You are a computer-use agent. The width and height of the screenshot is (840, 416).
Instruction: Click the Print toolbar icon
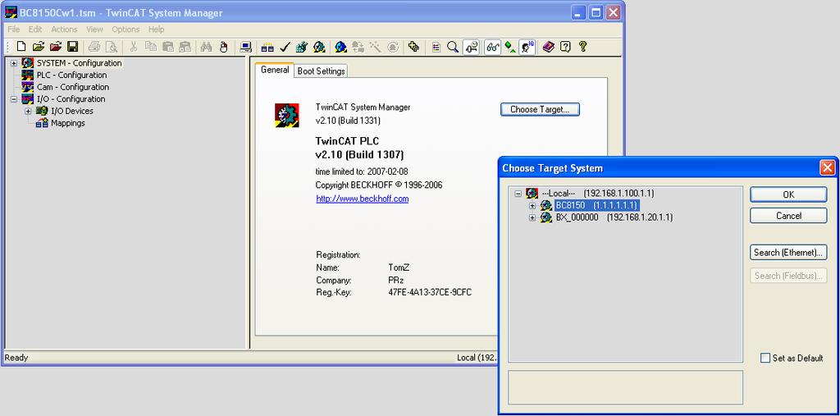coord(94,47)
